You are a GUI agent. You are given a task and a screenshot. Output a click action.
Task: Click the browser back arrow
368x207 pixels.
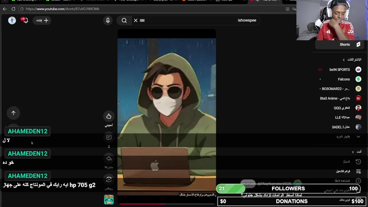[x=5, y=9]
